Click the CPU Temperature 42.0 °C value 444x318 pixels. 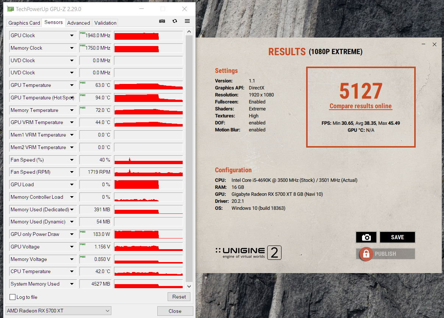point(96,272)
